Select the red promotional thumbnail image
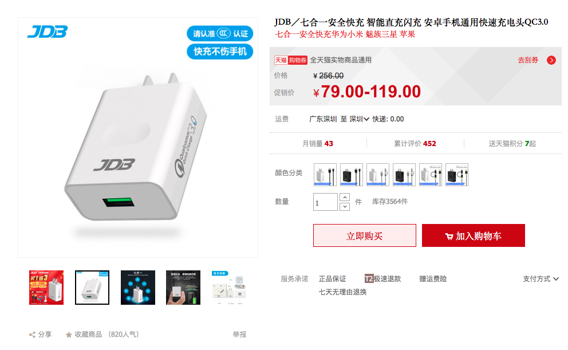568x350 pixels. (46, 288)
